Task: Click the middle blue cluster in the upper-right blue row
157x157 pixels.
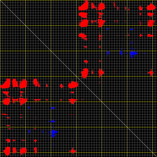Action: (x=121, y=53)
